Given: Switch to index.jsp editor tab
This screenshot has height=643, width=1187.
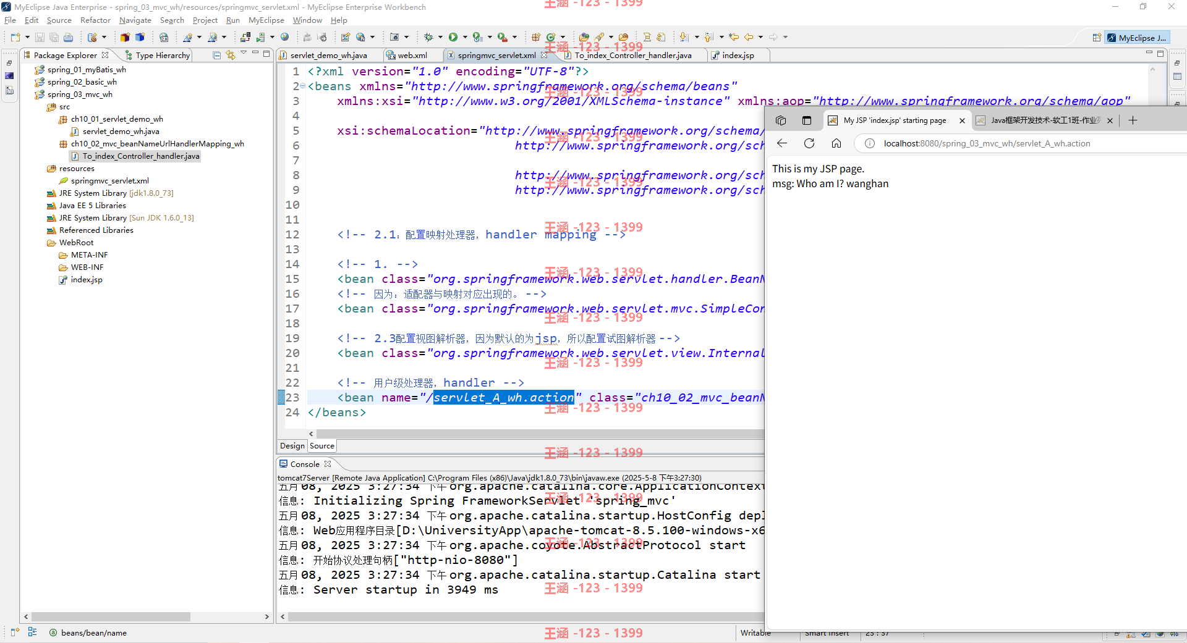Looking at the screenshot, I should coord(738,55).
